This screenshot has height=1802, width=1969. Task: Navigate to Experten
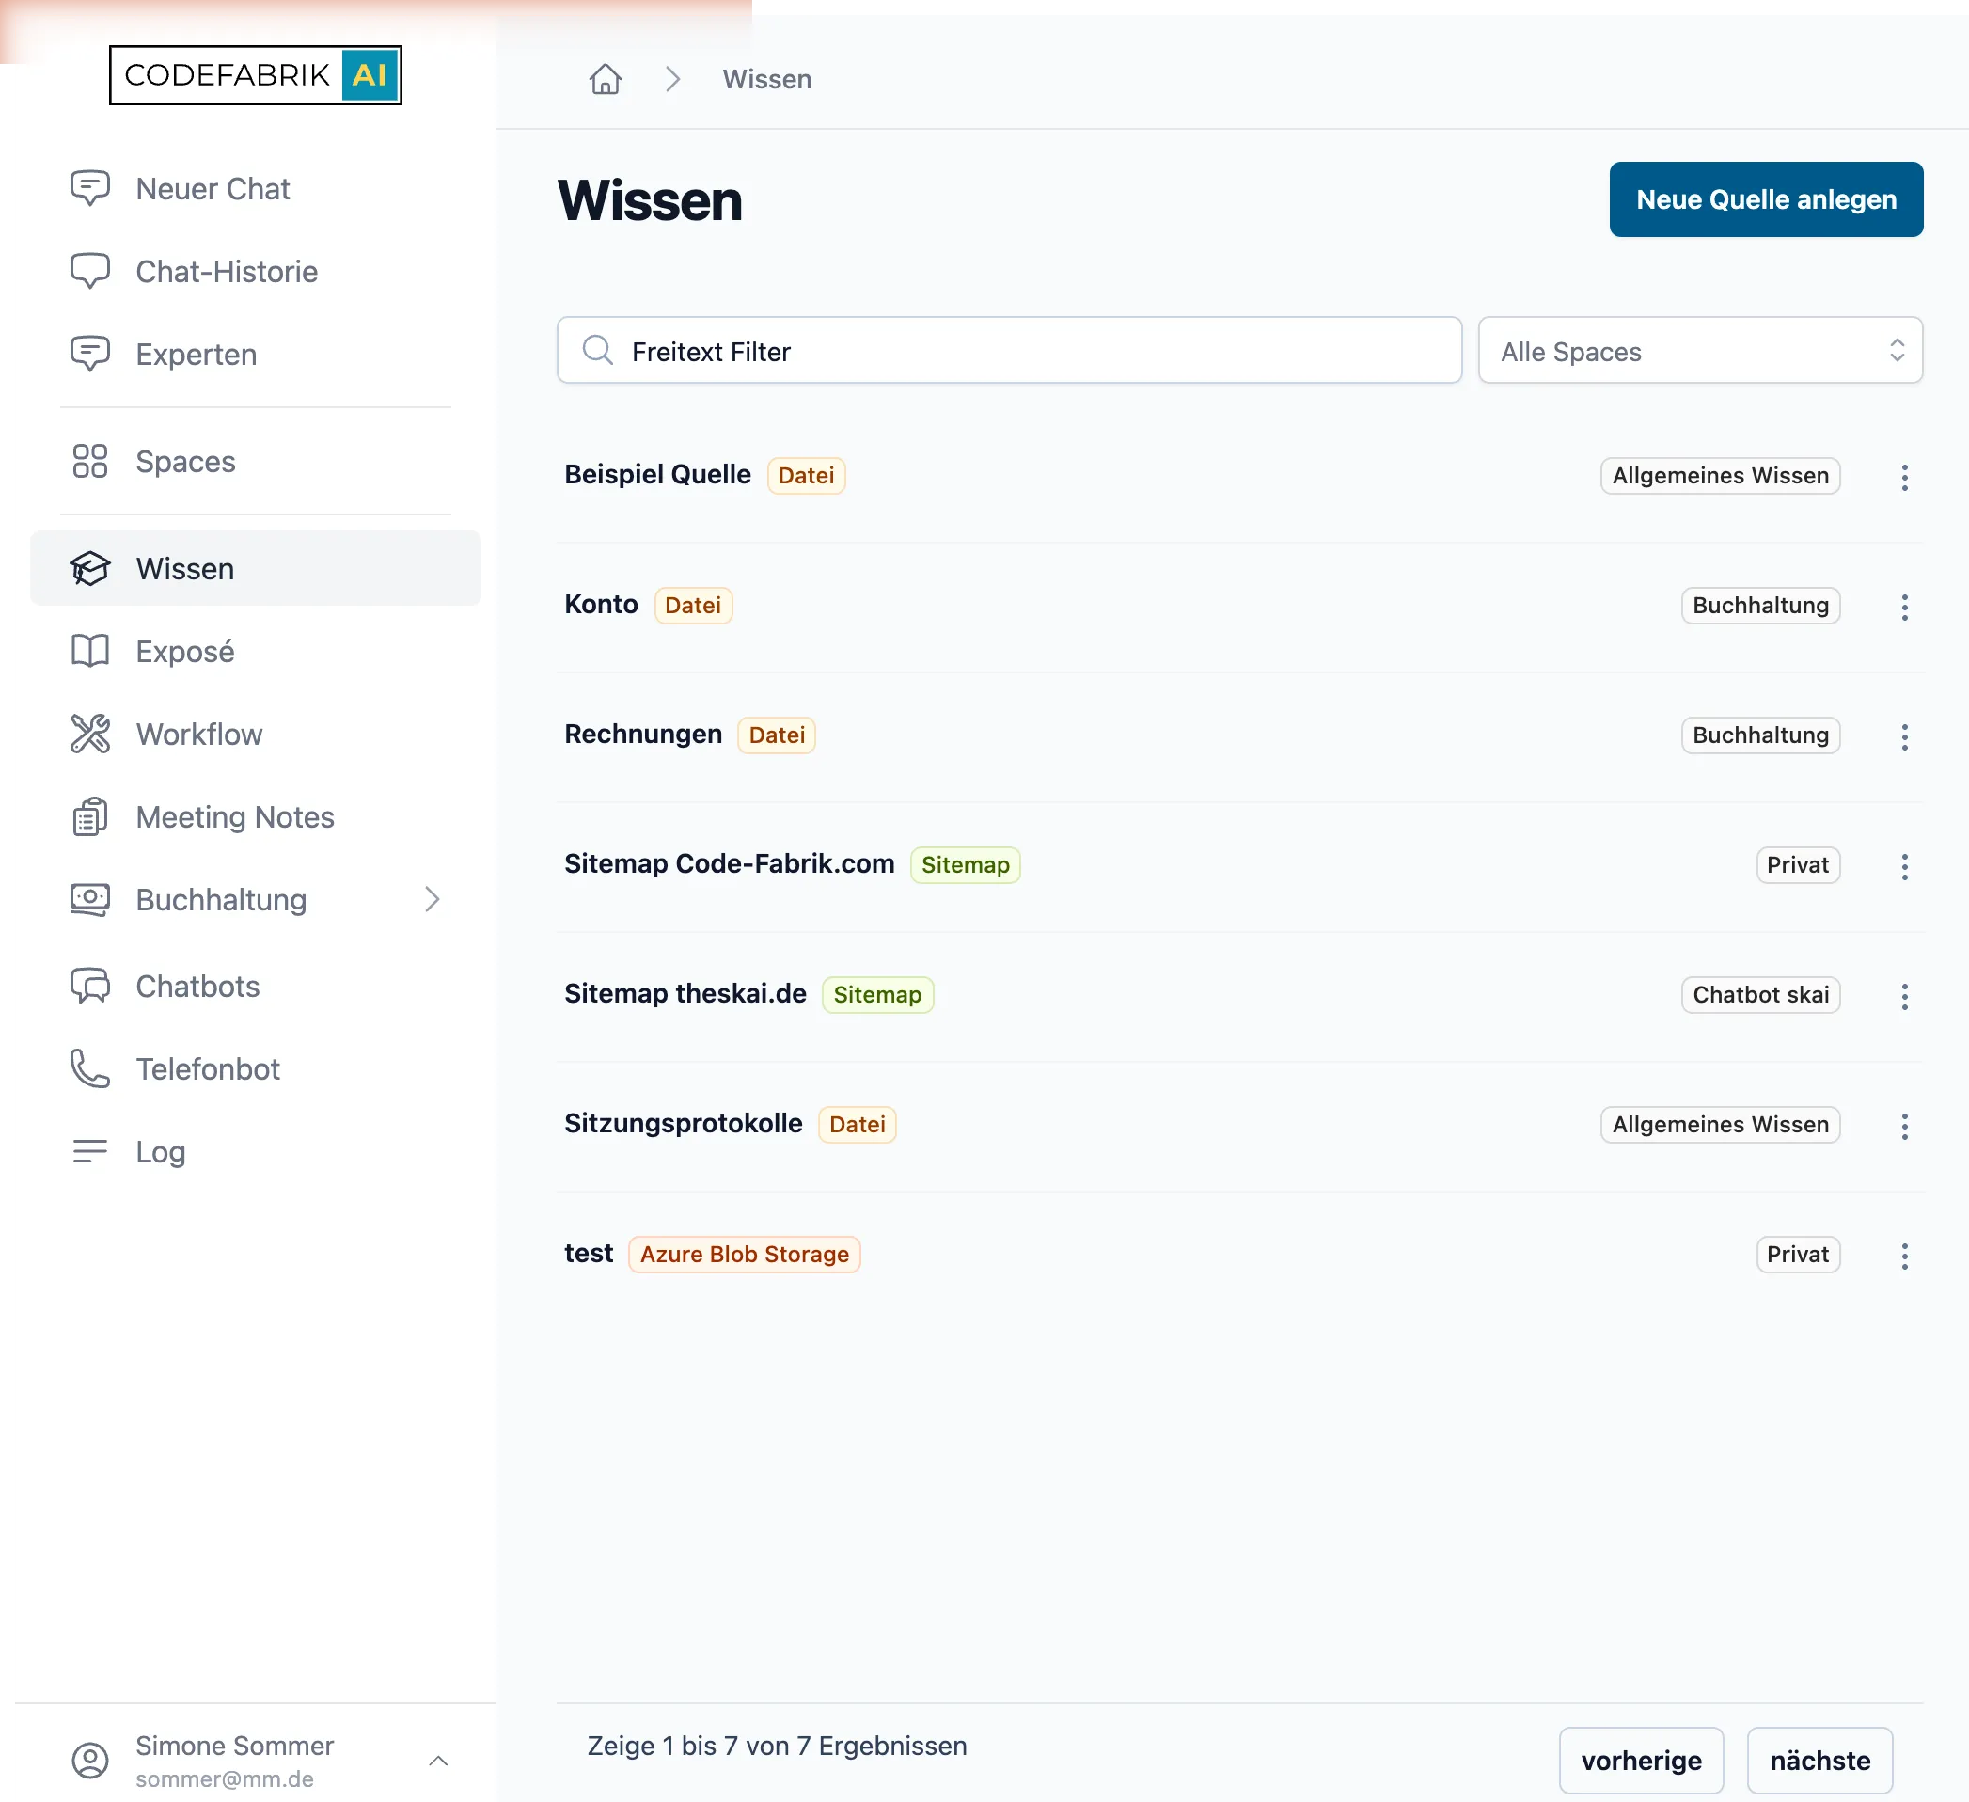[256, 354]
